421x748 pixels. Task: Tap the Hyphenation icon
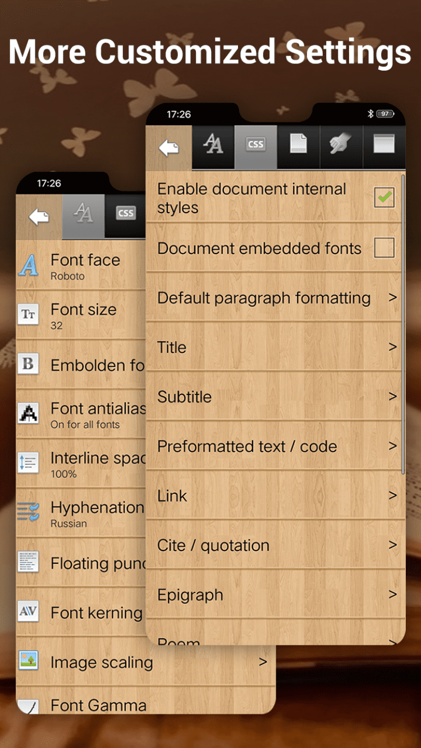28,512
